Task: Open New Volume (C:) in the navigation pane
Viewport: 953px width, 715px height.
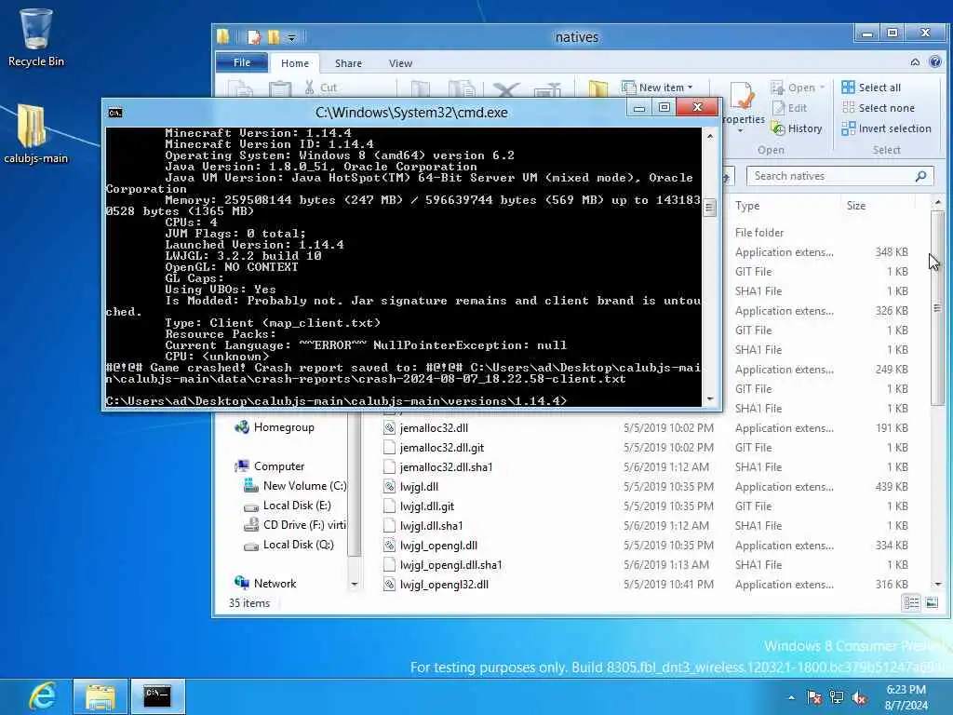Action: (x=304, y=485)
